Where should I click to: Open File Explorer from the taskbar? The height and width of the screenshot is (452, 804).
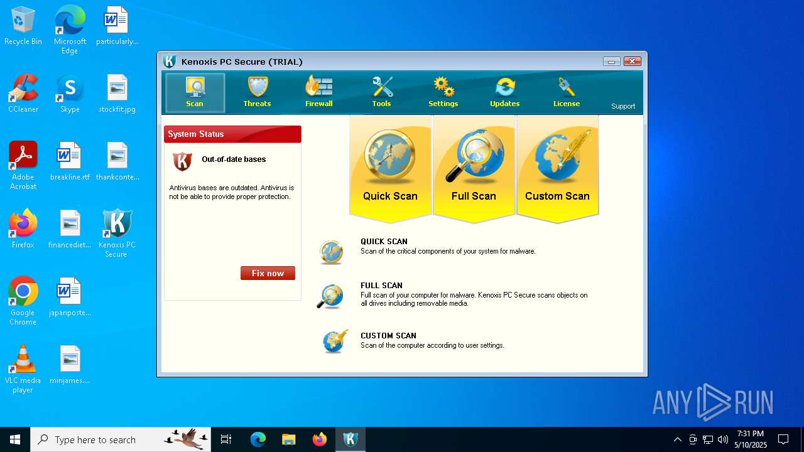(289, 439)
